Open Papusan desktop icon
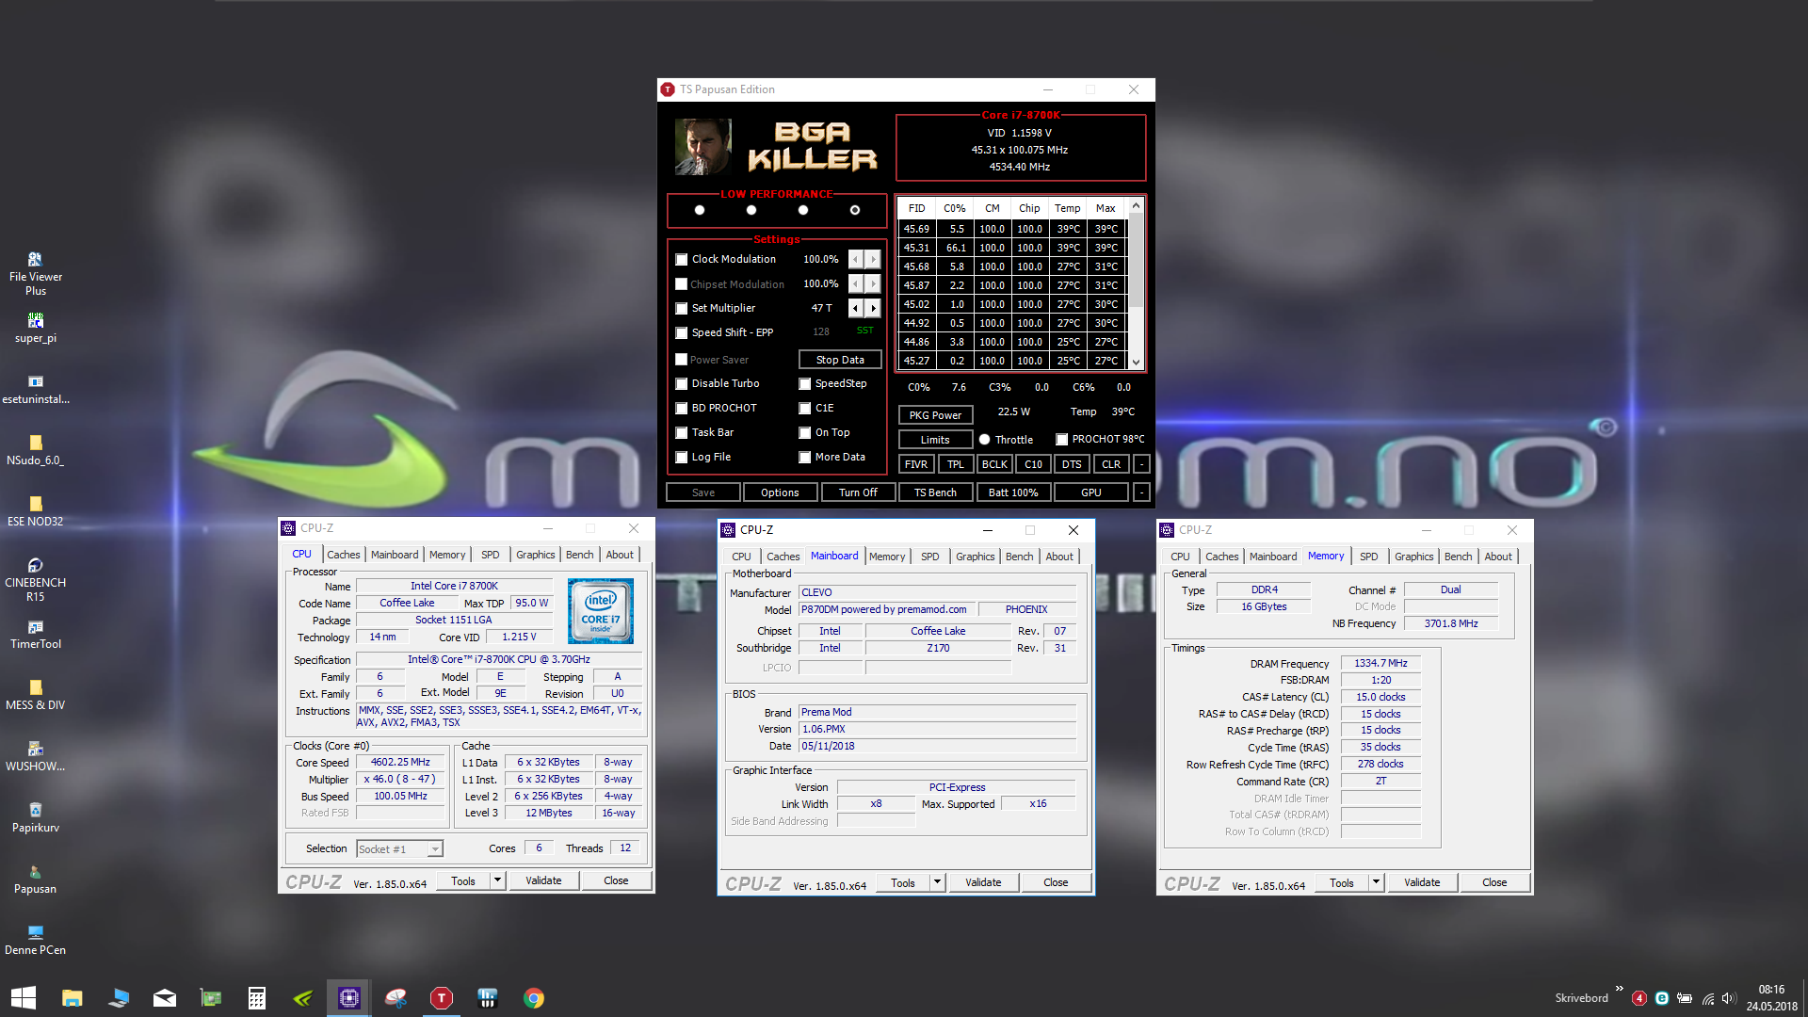The image size is (1808, 1017). [x=35, y=878]
